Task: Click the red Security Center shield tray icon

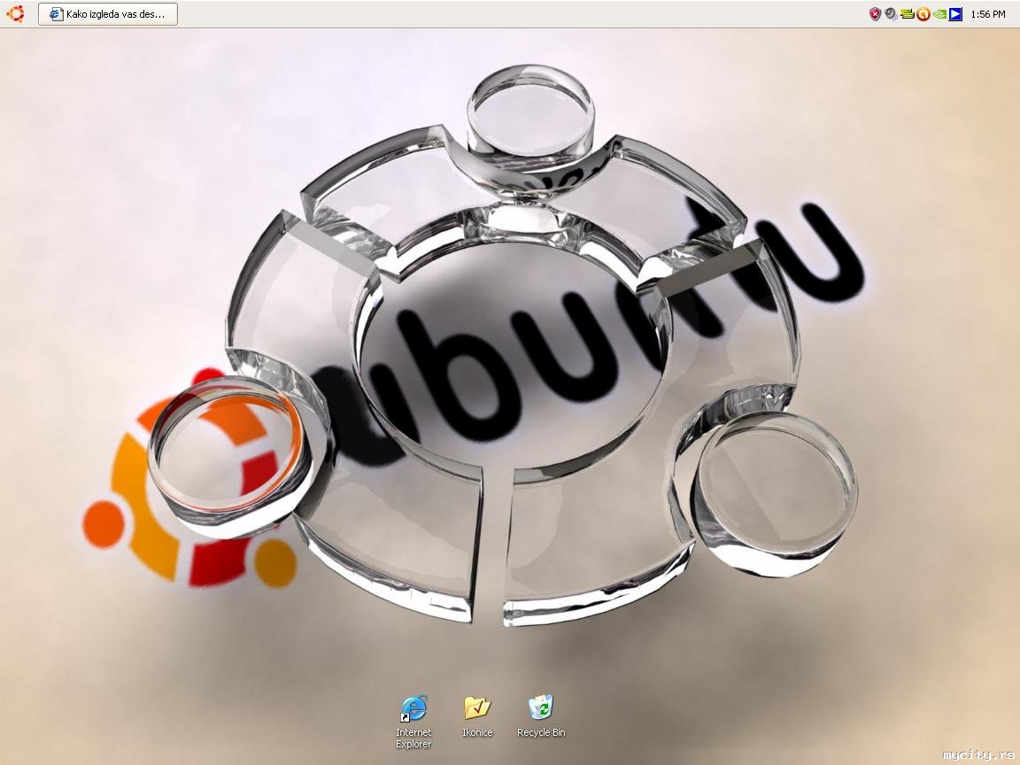Action: 875,14
